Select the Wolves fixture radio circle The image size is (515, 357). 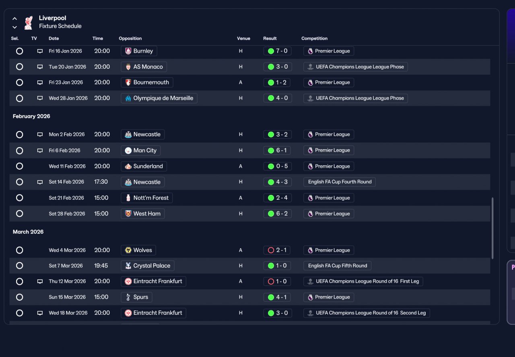(x=19, y=250)
